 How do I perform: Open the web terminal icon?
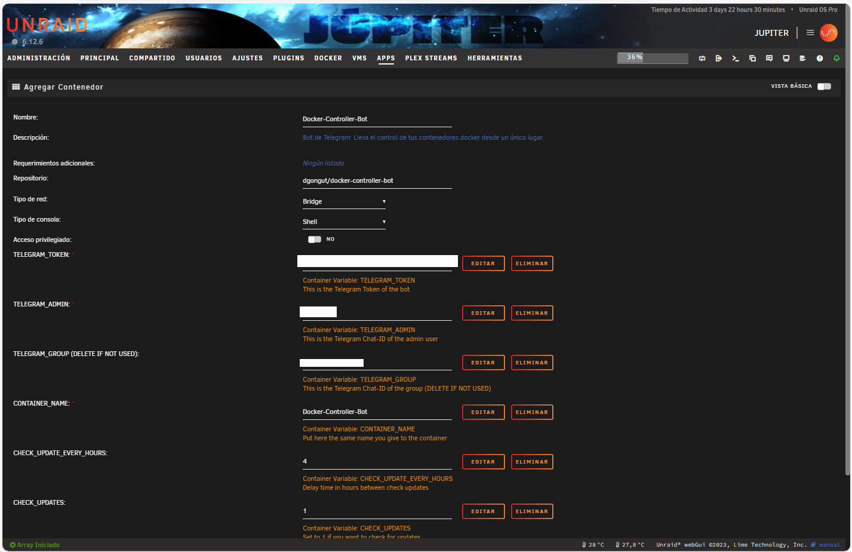(736, 58)
